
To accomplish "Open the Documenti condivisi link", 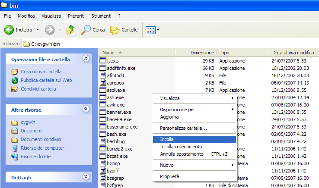I will (41, 139).
